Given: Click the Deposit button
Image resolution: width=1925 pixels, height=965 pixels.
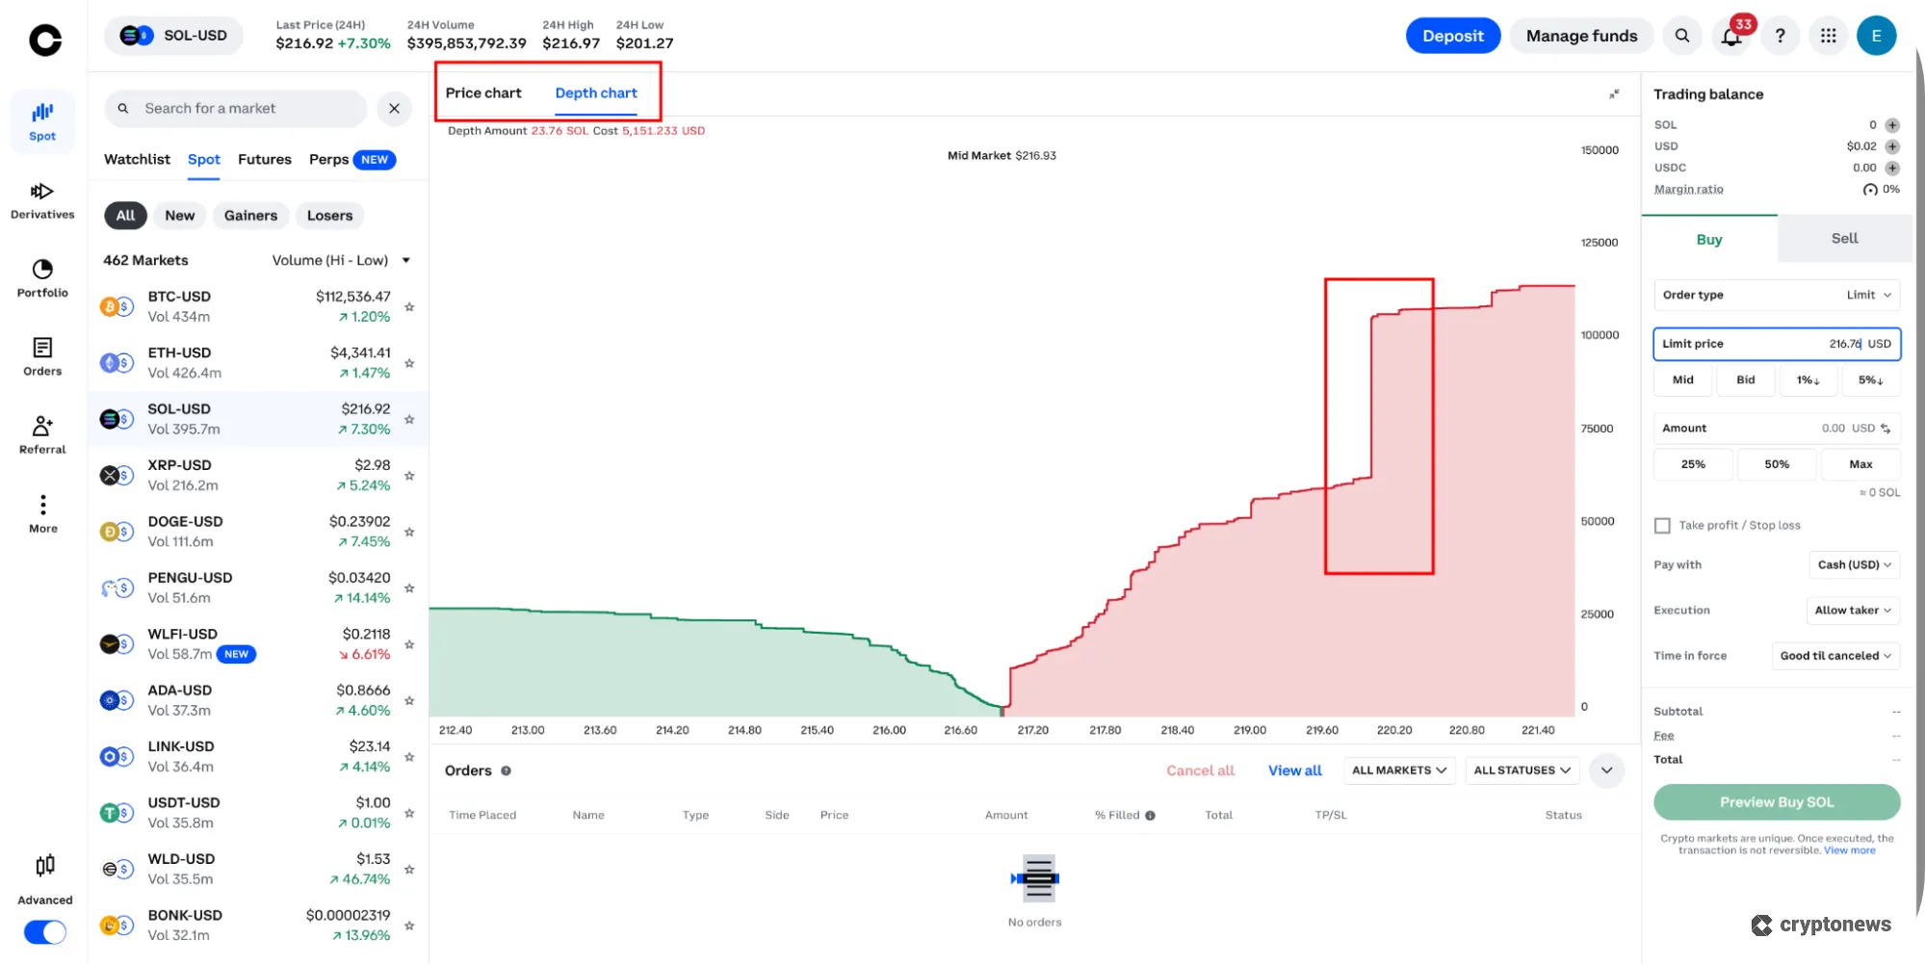Looking at the screenshot, I should [x=1452, y=36].
